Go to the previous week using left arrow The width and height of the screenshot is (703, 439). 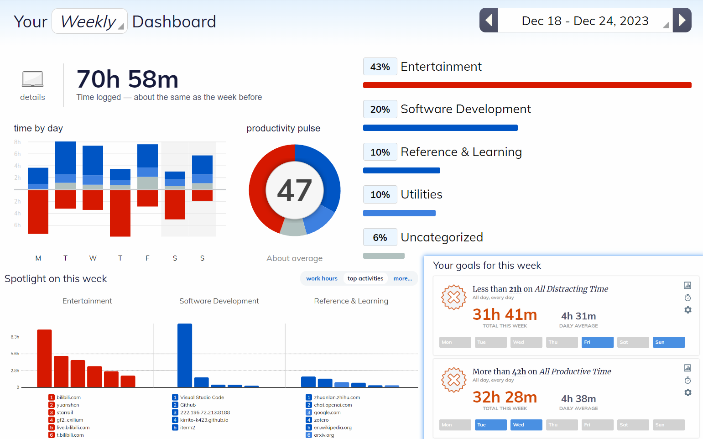click(489, 21)
